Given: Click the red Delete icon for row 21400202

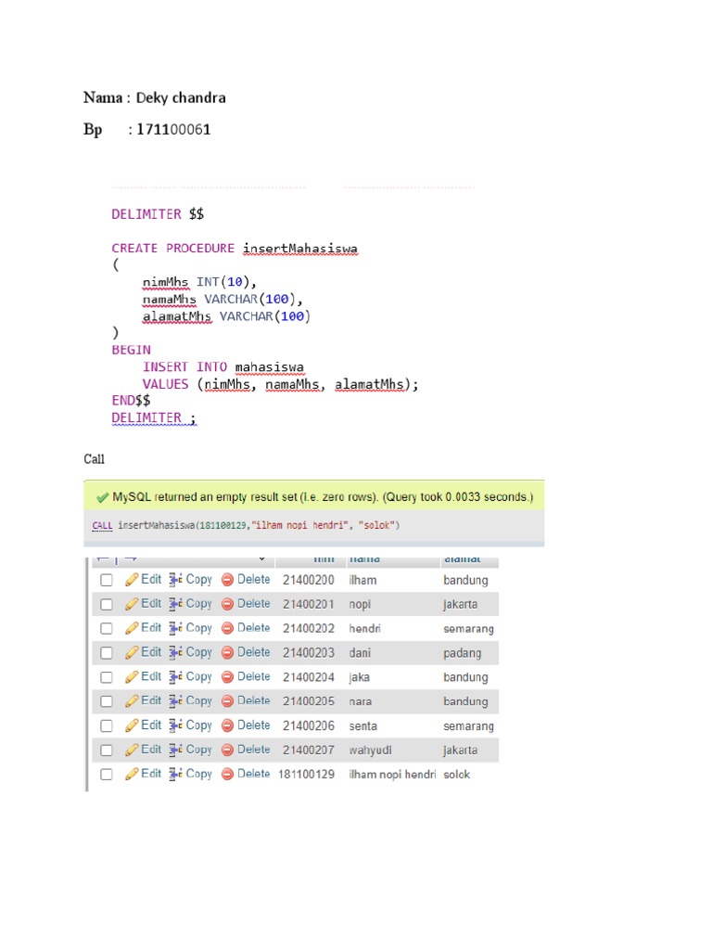Looking at the screenshot, I should 228,628.
